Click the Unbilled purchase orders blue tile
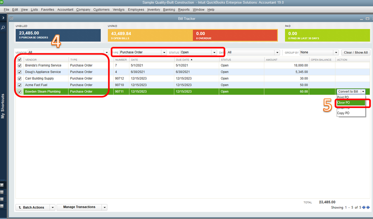This screenshot has width=373, height=219. (58, 35)
